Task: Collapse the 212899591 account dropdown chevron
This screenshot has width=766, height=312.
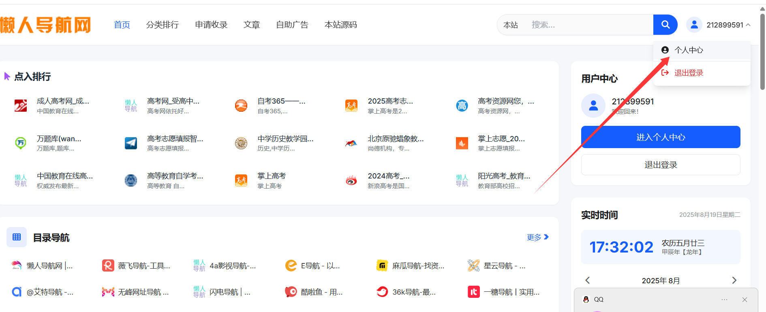Action: click(x=748, y=25)
